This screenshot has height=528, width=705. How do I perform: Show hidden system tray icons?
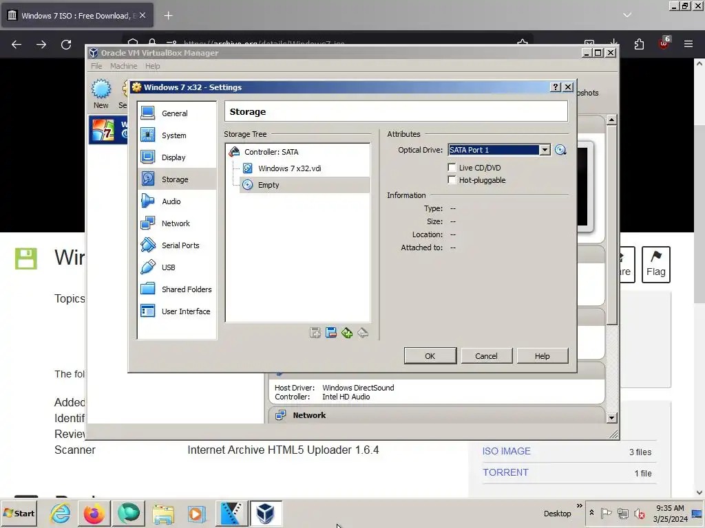(x=591, y=513)
